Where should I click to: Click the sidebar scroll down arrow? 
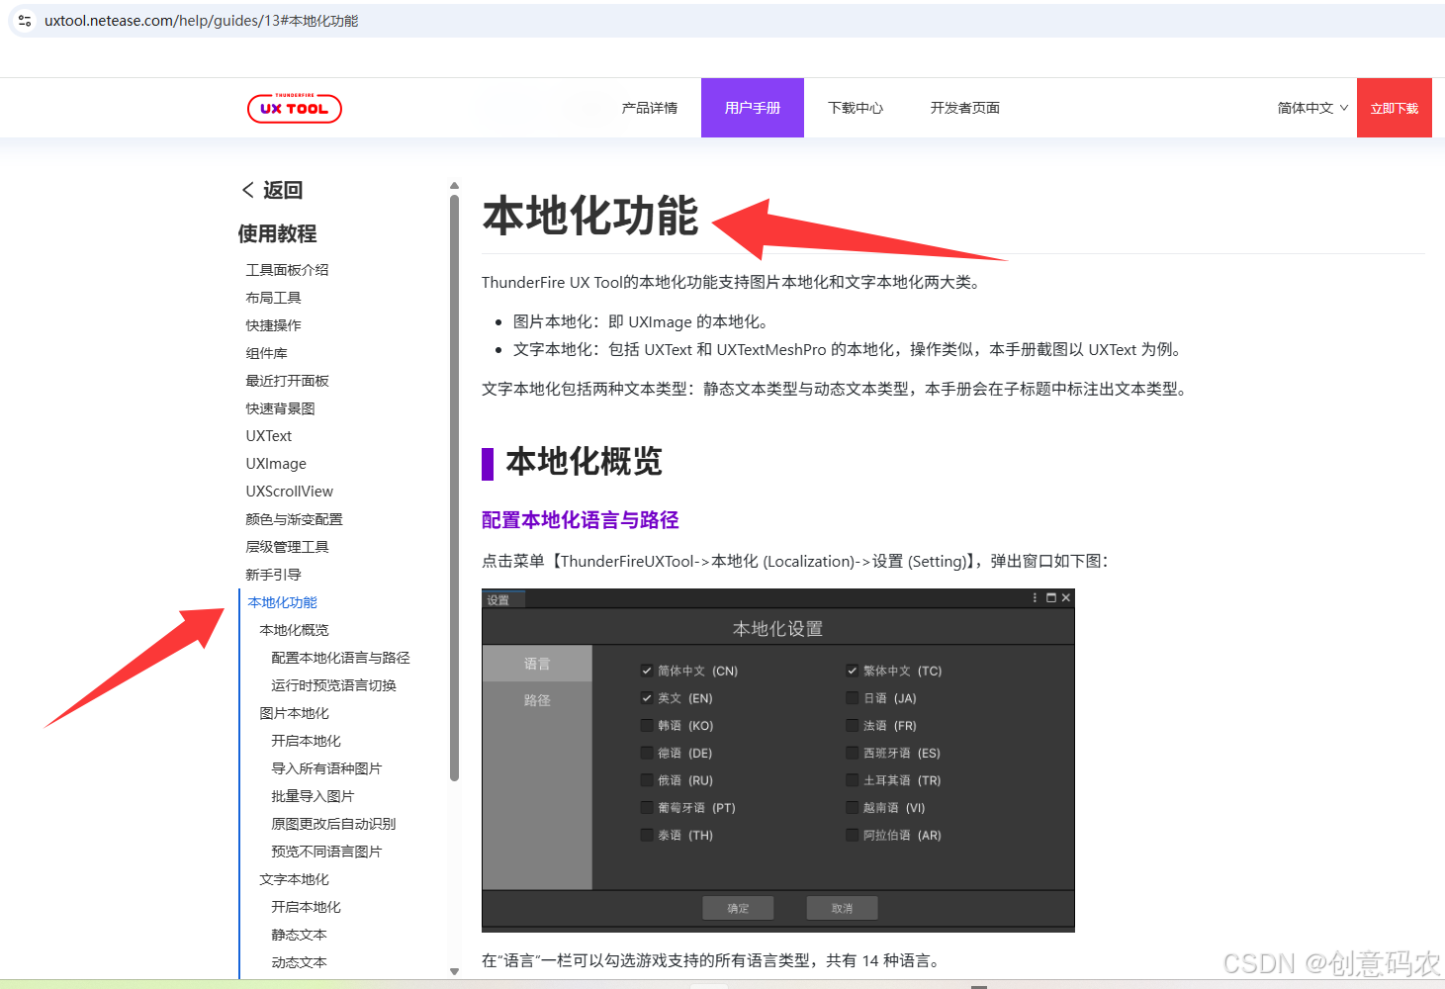(x=454, y=971)
